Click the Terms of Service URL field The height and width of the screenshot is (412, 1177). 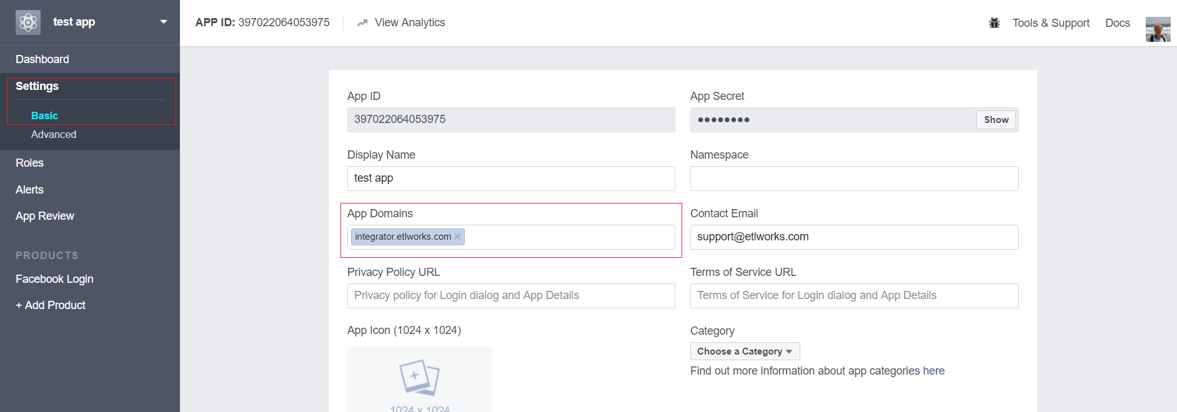pyautogui.click(x=854, y=296)
